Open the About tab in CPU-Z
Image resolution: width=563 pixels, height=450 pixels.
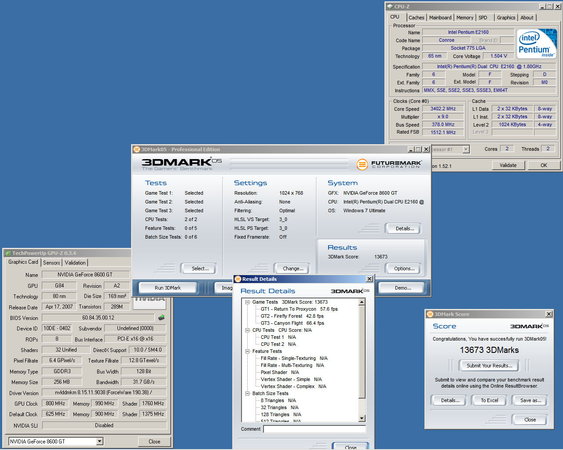coord(527,18)
